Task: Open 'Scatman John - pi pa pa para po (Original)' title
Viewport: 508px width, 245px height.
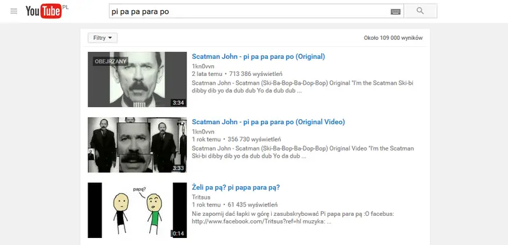Action: [x=258, y=56]
